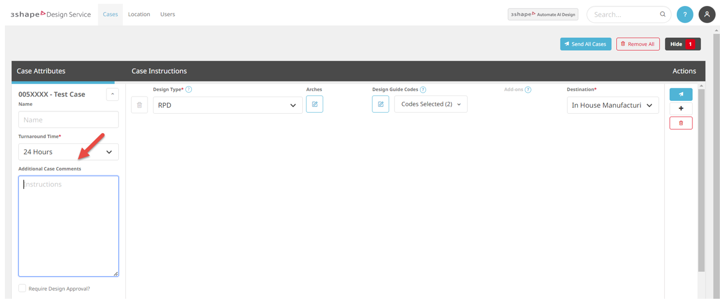Viewport: 720px width, 302px height.
Task: Click Remove All button
Action: (x=638, y=44)
